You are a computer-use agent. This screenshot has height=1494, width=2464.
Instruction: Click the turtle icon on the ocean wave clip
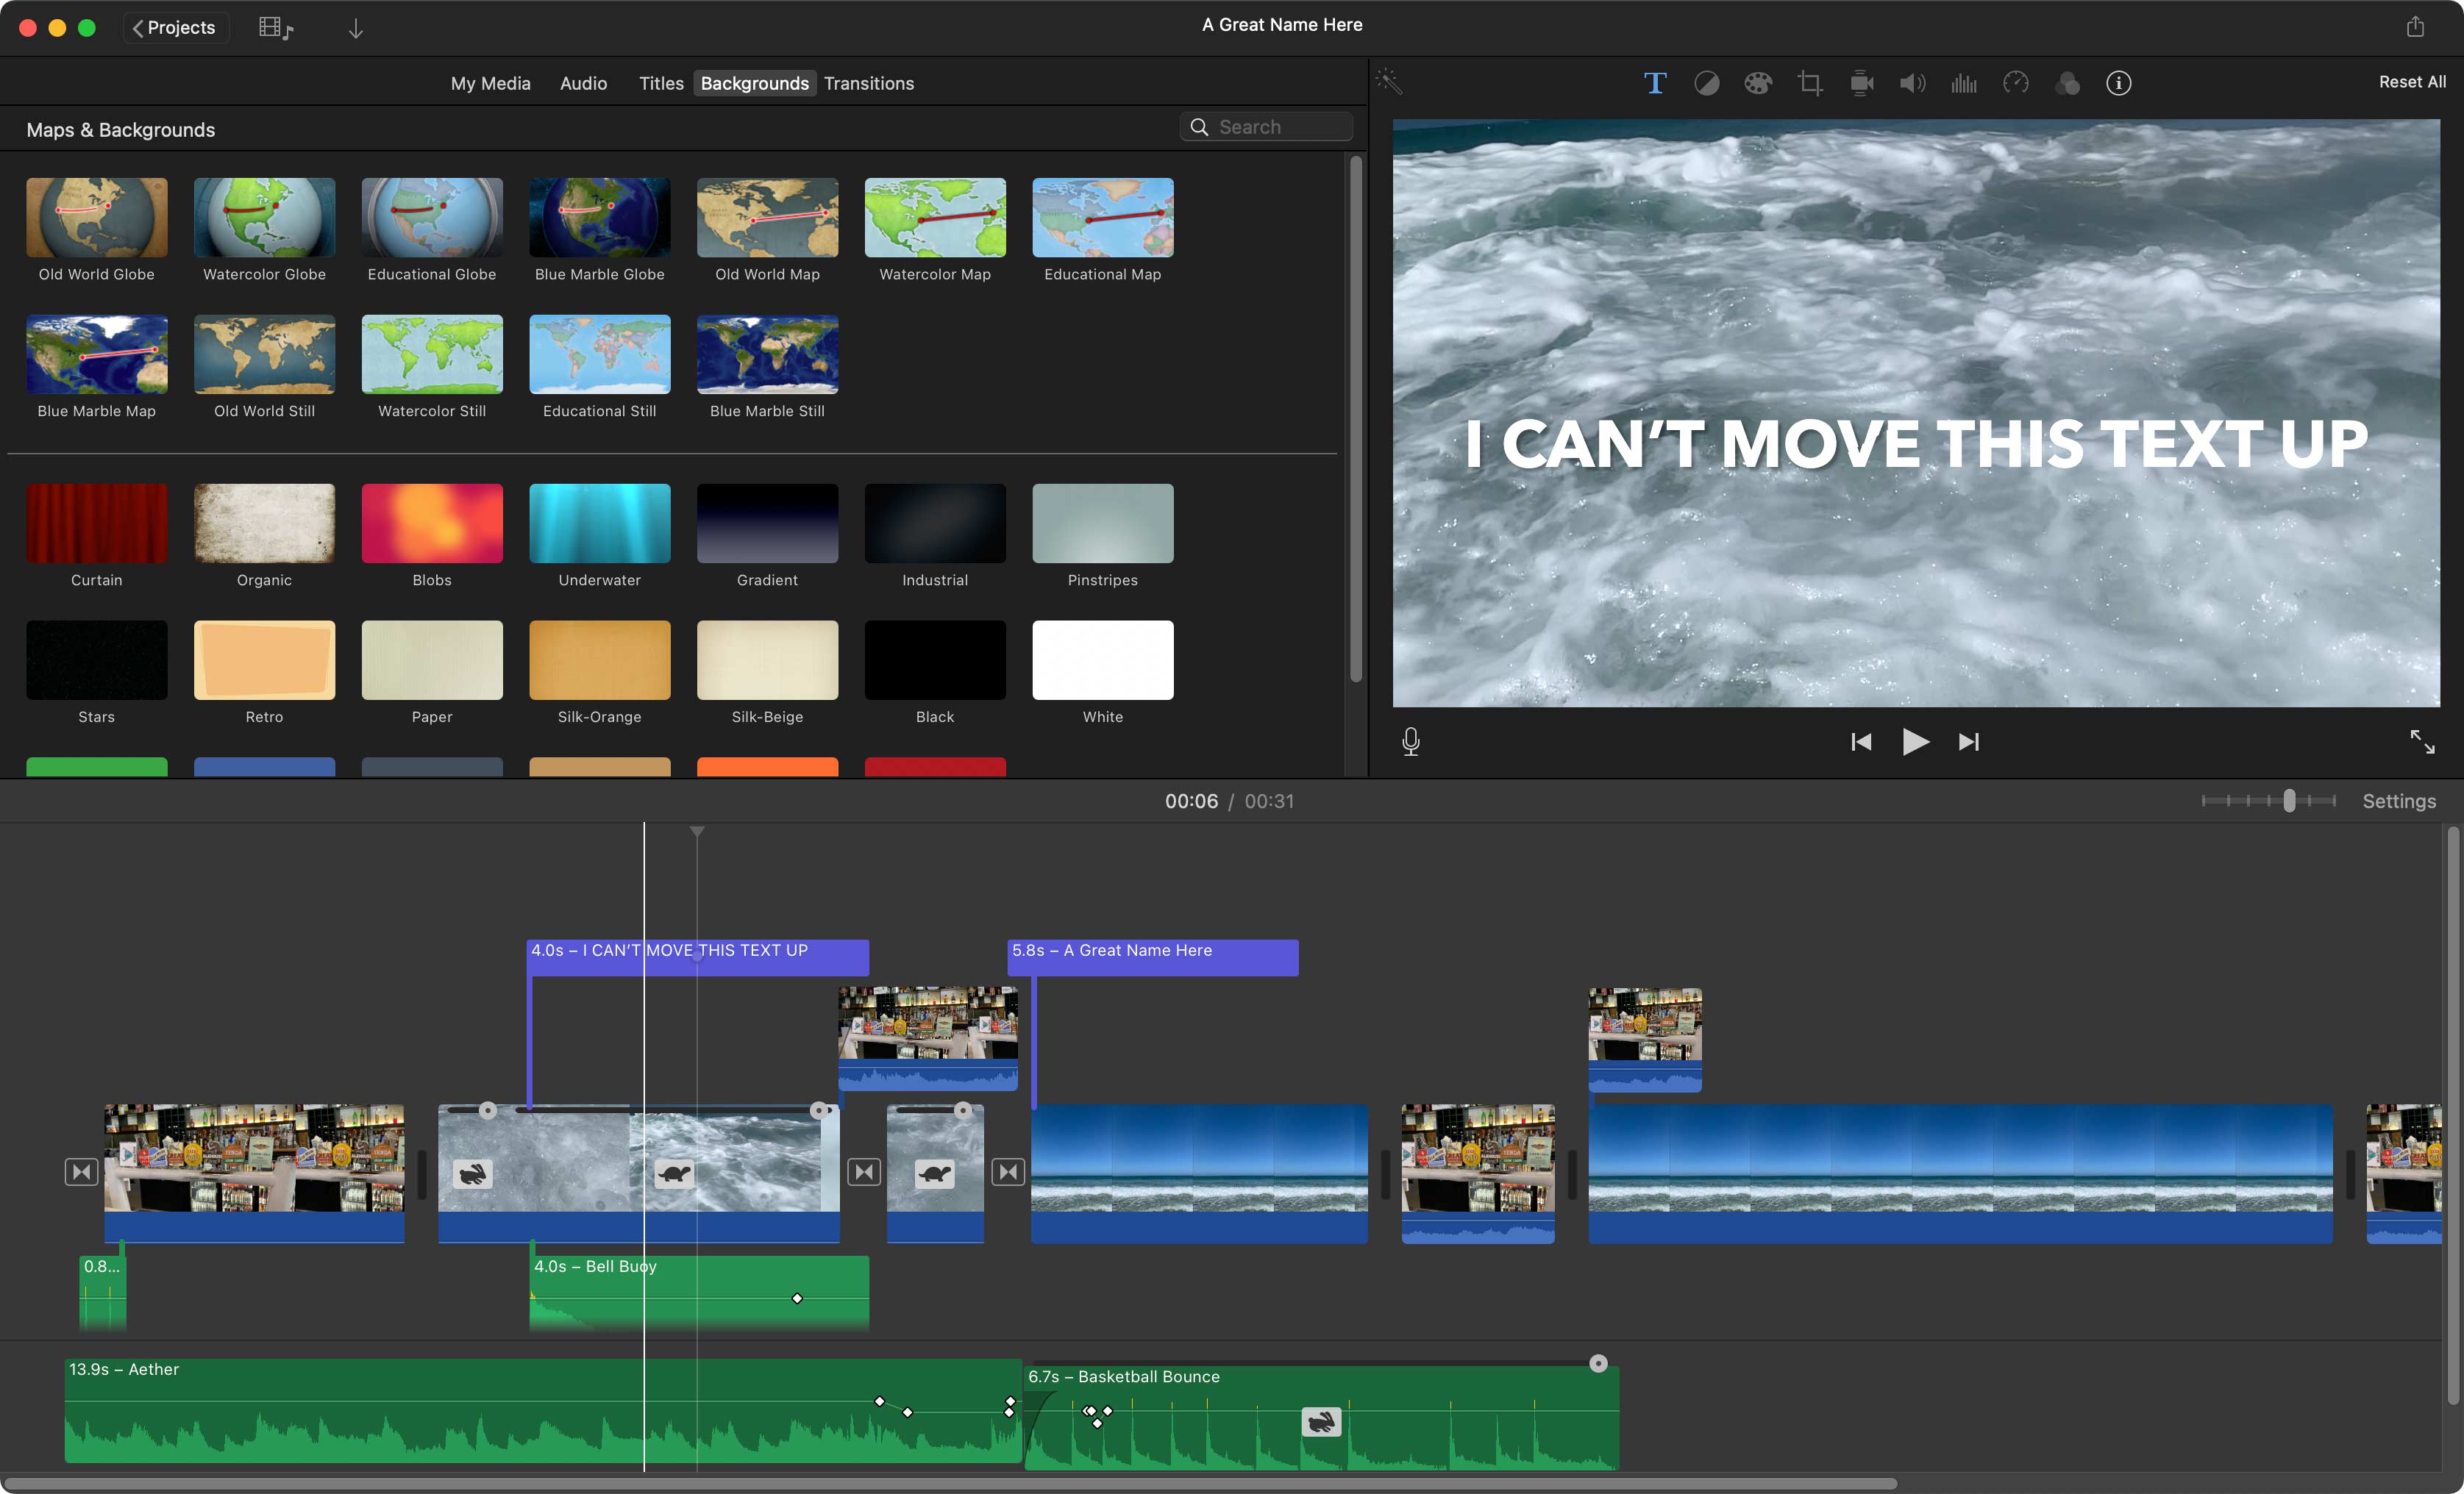point(674,1173)
